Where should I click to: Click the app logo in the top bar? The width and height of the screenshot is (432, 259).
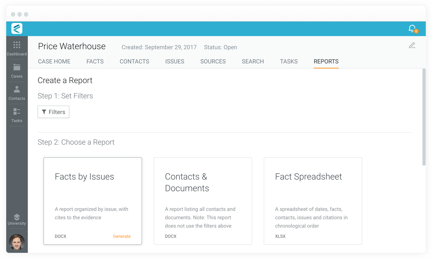(16, 28)
